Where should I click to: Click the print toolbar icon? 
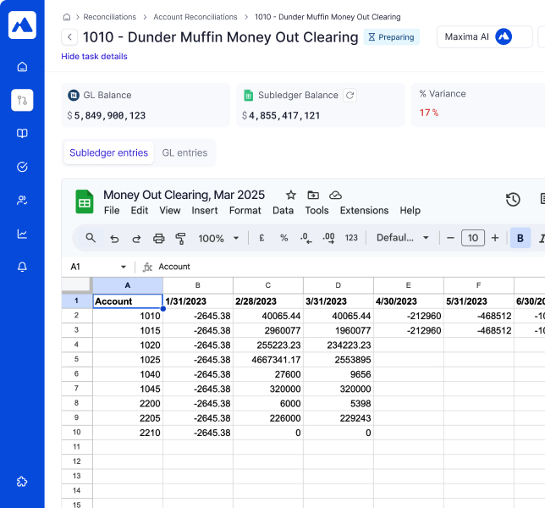point(159,239)
